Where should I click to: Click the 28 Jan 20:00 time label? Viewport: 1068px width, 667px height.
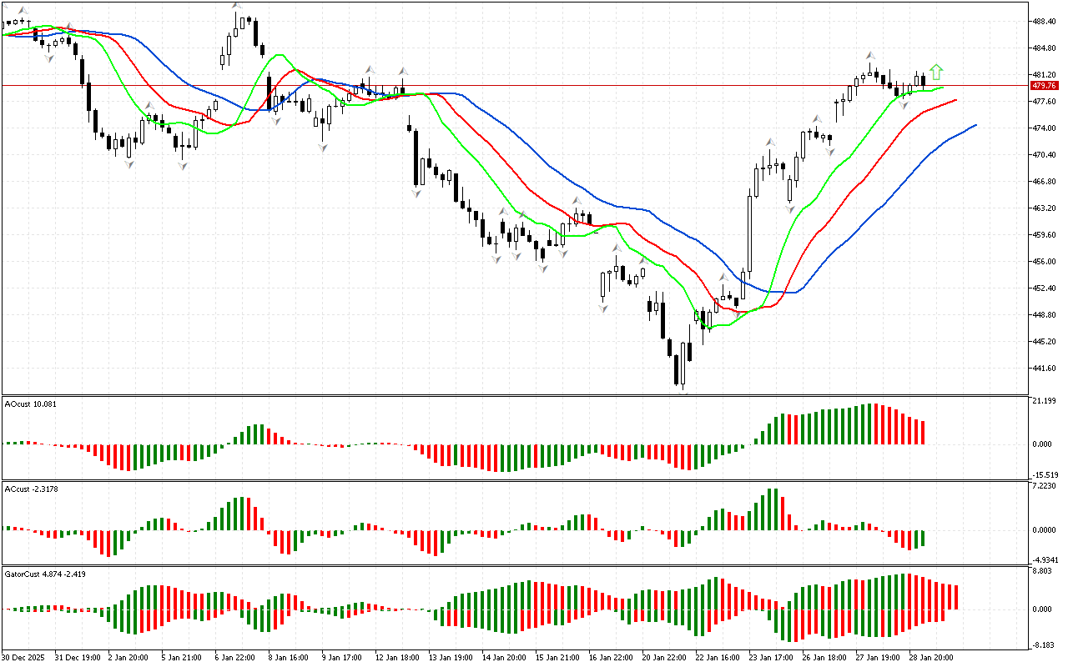[x=931, y=657]
